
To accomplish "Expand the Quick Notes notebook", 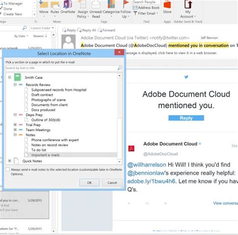I will [10, 161].
